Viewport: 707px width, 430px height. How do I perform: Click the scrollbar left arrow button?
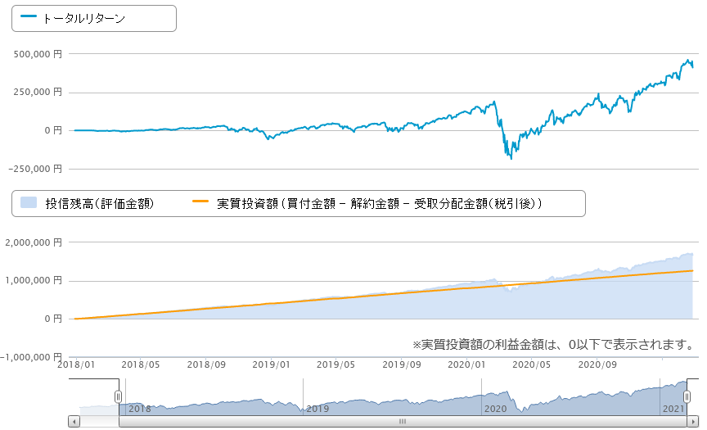(x=74, y=422)
